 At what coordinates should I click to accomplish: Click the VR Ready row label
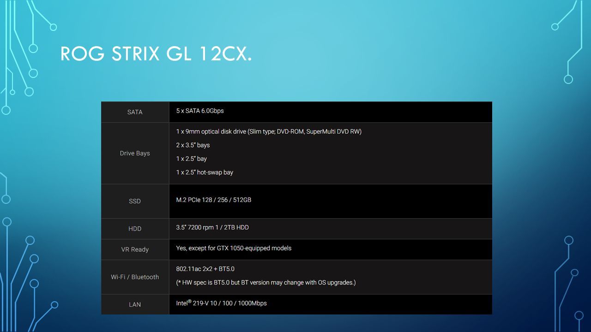tap(135, 249)
